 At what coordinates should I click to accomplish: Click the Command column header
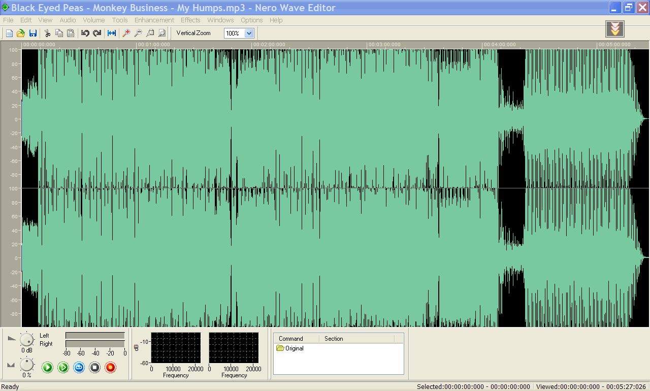click(x=297, y=339)
